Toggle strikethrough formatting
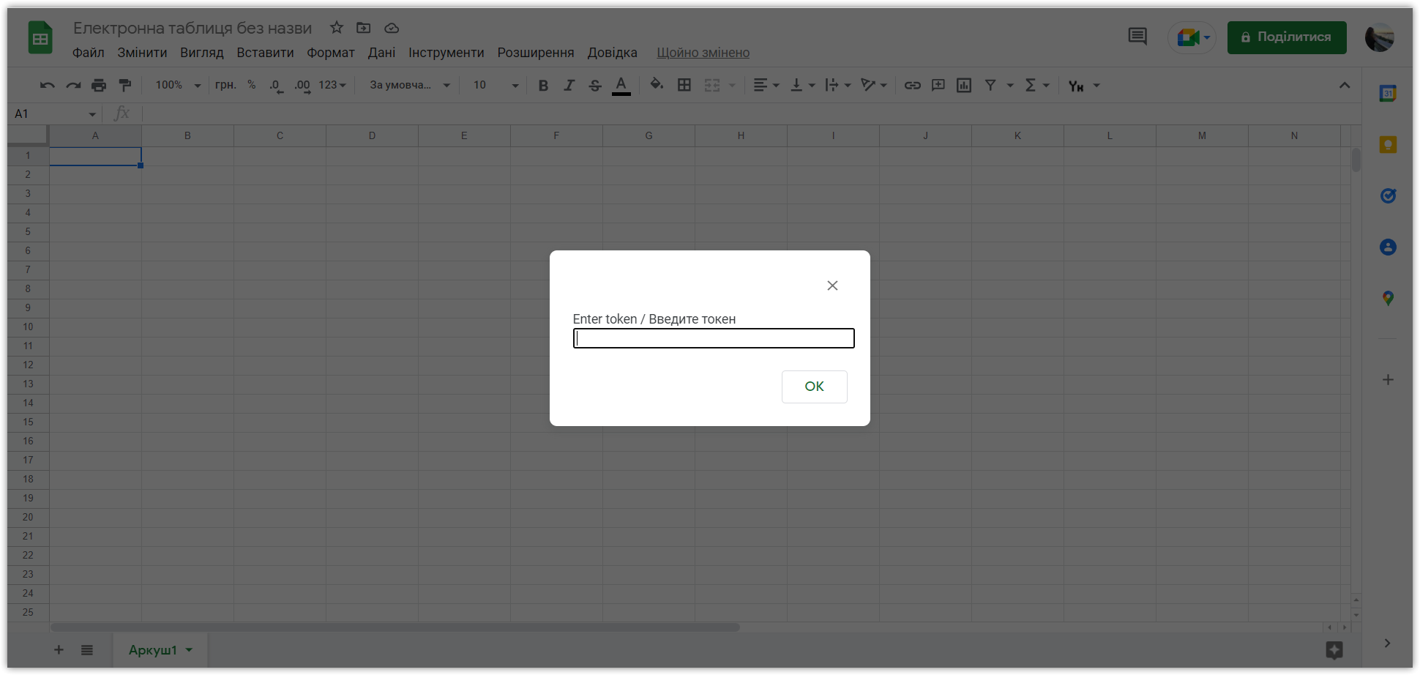Viewport: 1420px width, 675px height. (x=595, y=86)
